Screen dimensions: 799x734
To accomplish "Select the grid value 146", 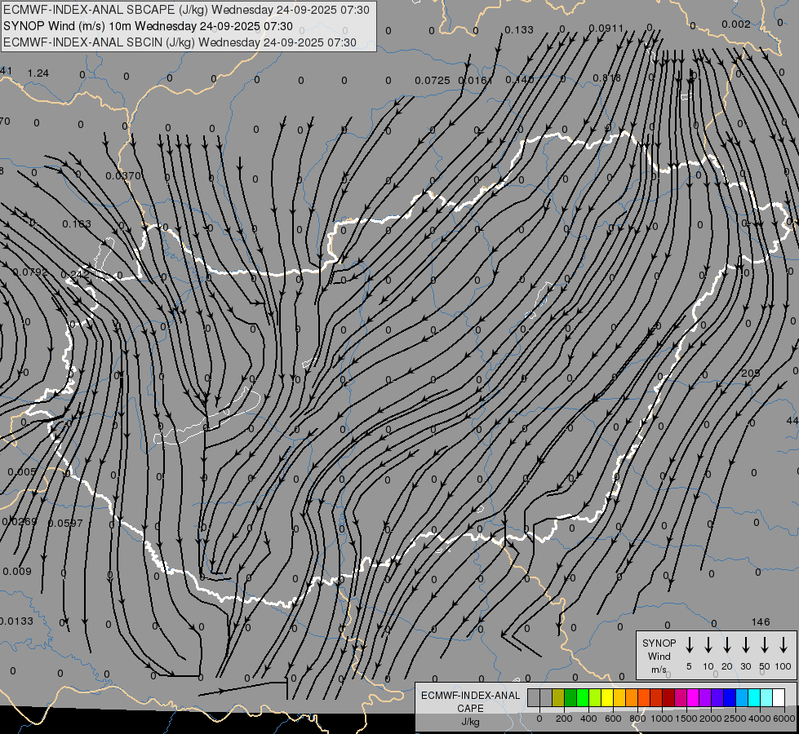I will point(761,622).
